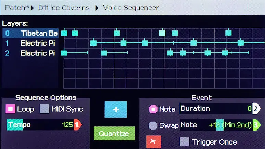Viewport: 265px width, 149px height.
Task: Select layer 1 Electric Pi
Action: click(x=30, y=43)
